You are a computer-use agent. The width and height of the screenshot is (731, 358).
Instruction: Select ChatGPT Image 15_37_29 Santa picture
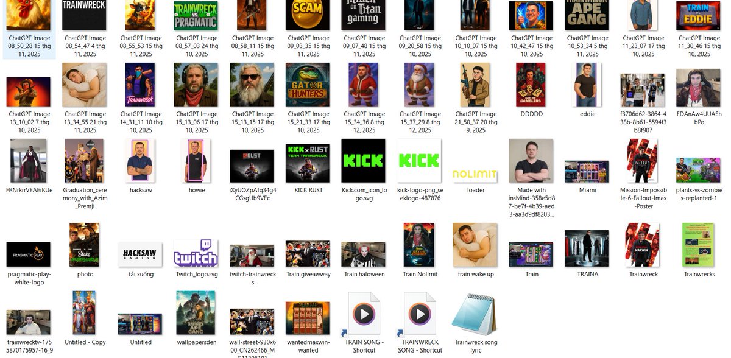419,85
